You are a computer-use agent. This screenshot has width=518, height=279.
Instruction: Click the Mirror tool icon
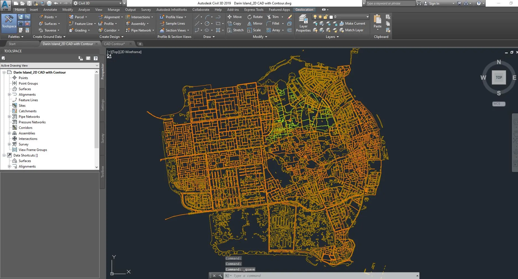pyautogui.click(x=250, y=24)
